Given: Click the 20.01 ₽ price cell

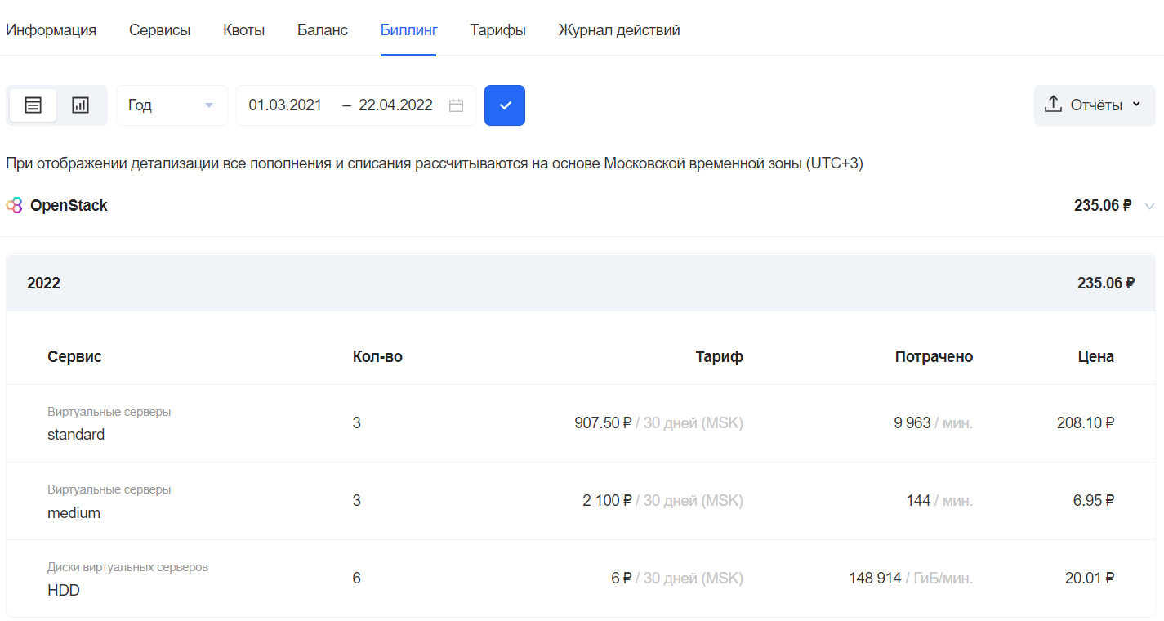Looking at the screenshot, I should pyautogui.click(x=1090, y=579).
